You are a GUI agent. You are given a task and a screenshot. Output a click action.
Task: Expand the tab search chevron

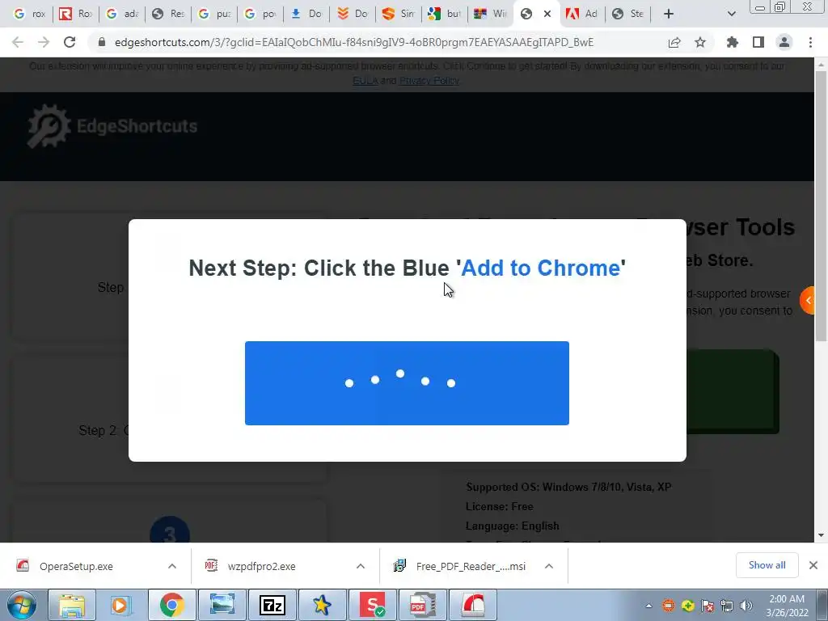coord(731,14)
